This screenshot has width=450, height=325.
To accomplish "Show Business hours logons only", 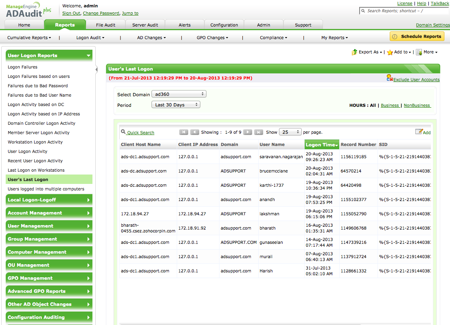I will pyautogui.click(x=390, y=105).
